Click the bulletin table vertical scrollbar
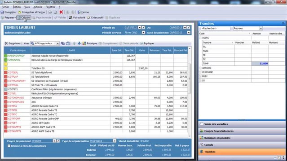Image resolution: width=287 pixels, height=161 pixels. [x=190, y=78]
